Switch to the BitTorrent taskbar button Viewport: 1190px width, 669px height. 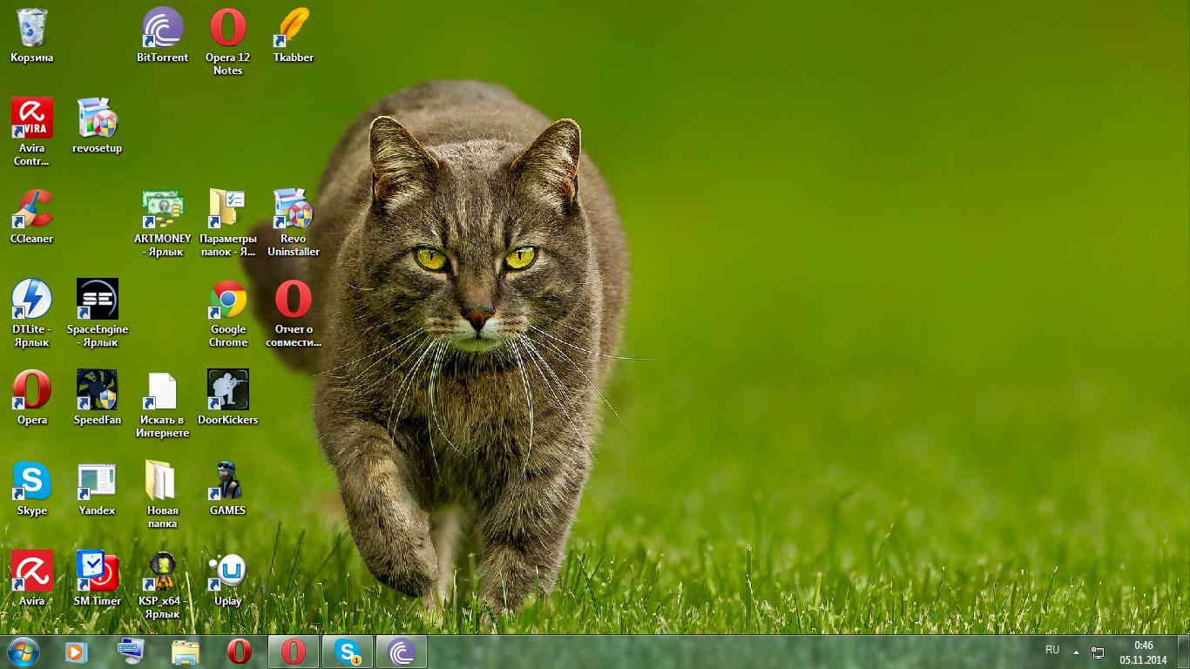pos(402,652)
